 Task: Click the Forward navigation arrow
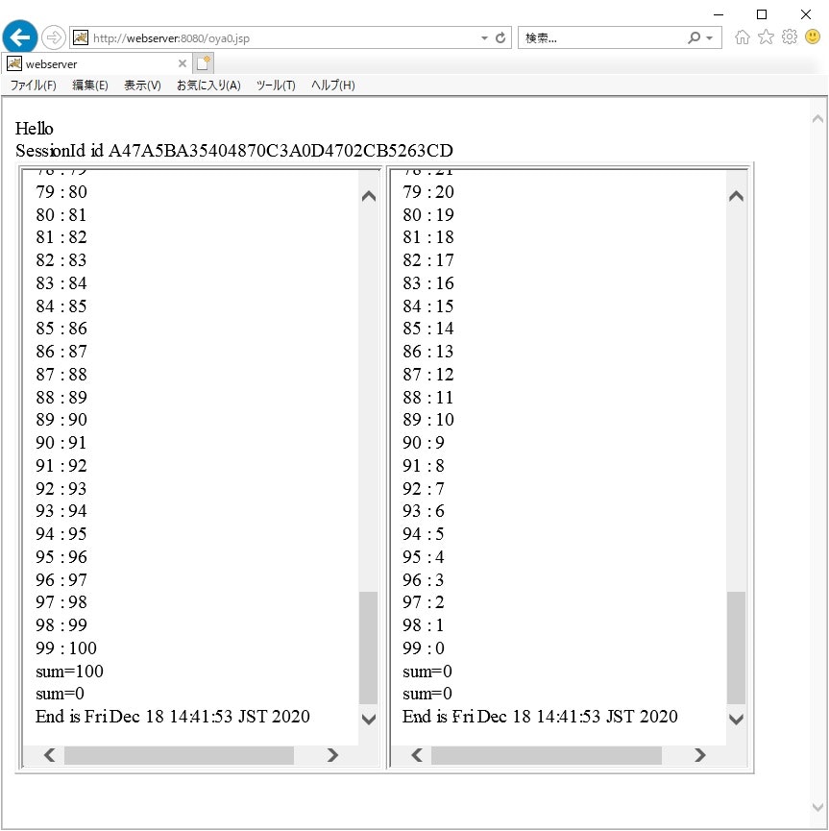pyautogui.click(x=53, y=37)
